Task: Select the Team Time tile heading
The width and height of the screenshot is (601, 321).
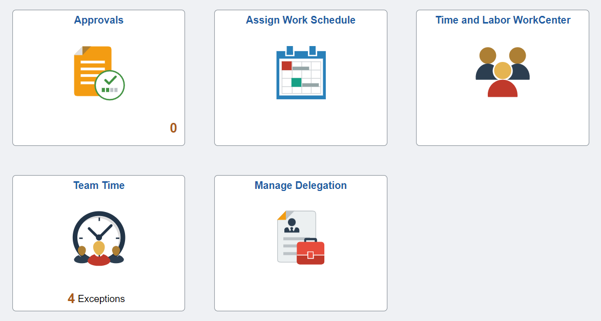Action: coord(98,185)
